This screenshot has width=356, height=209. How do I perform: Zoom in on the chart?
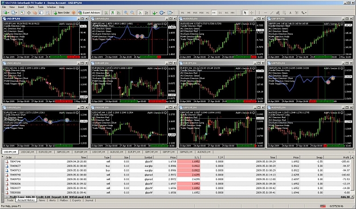126,12
